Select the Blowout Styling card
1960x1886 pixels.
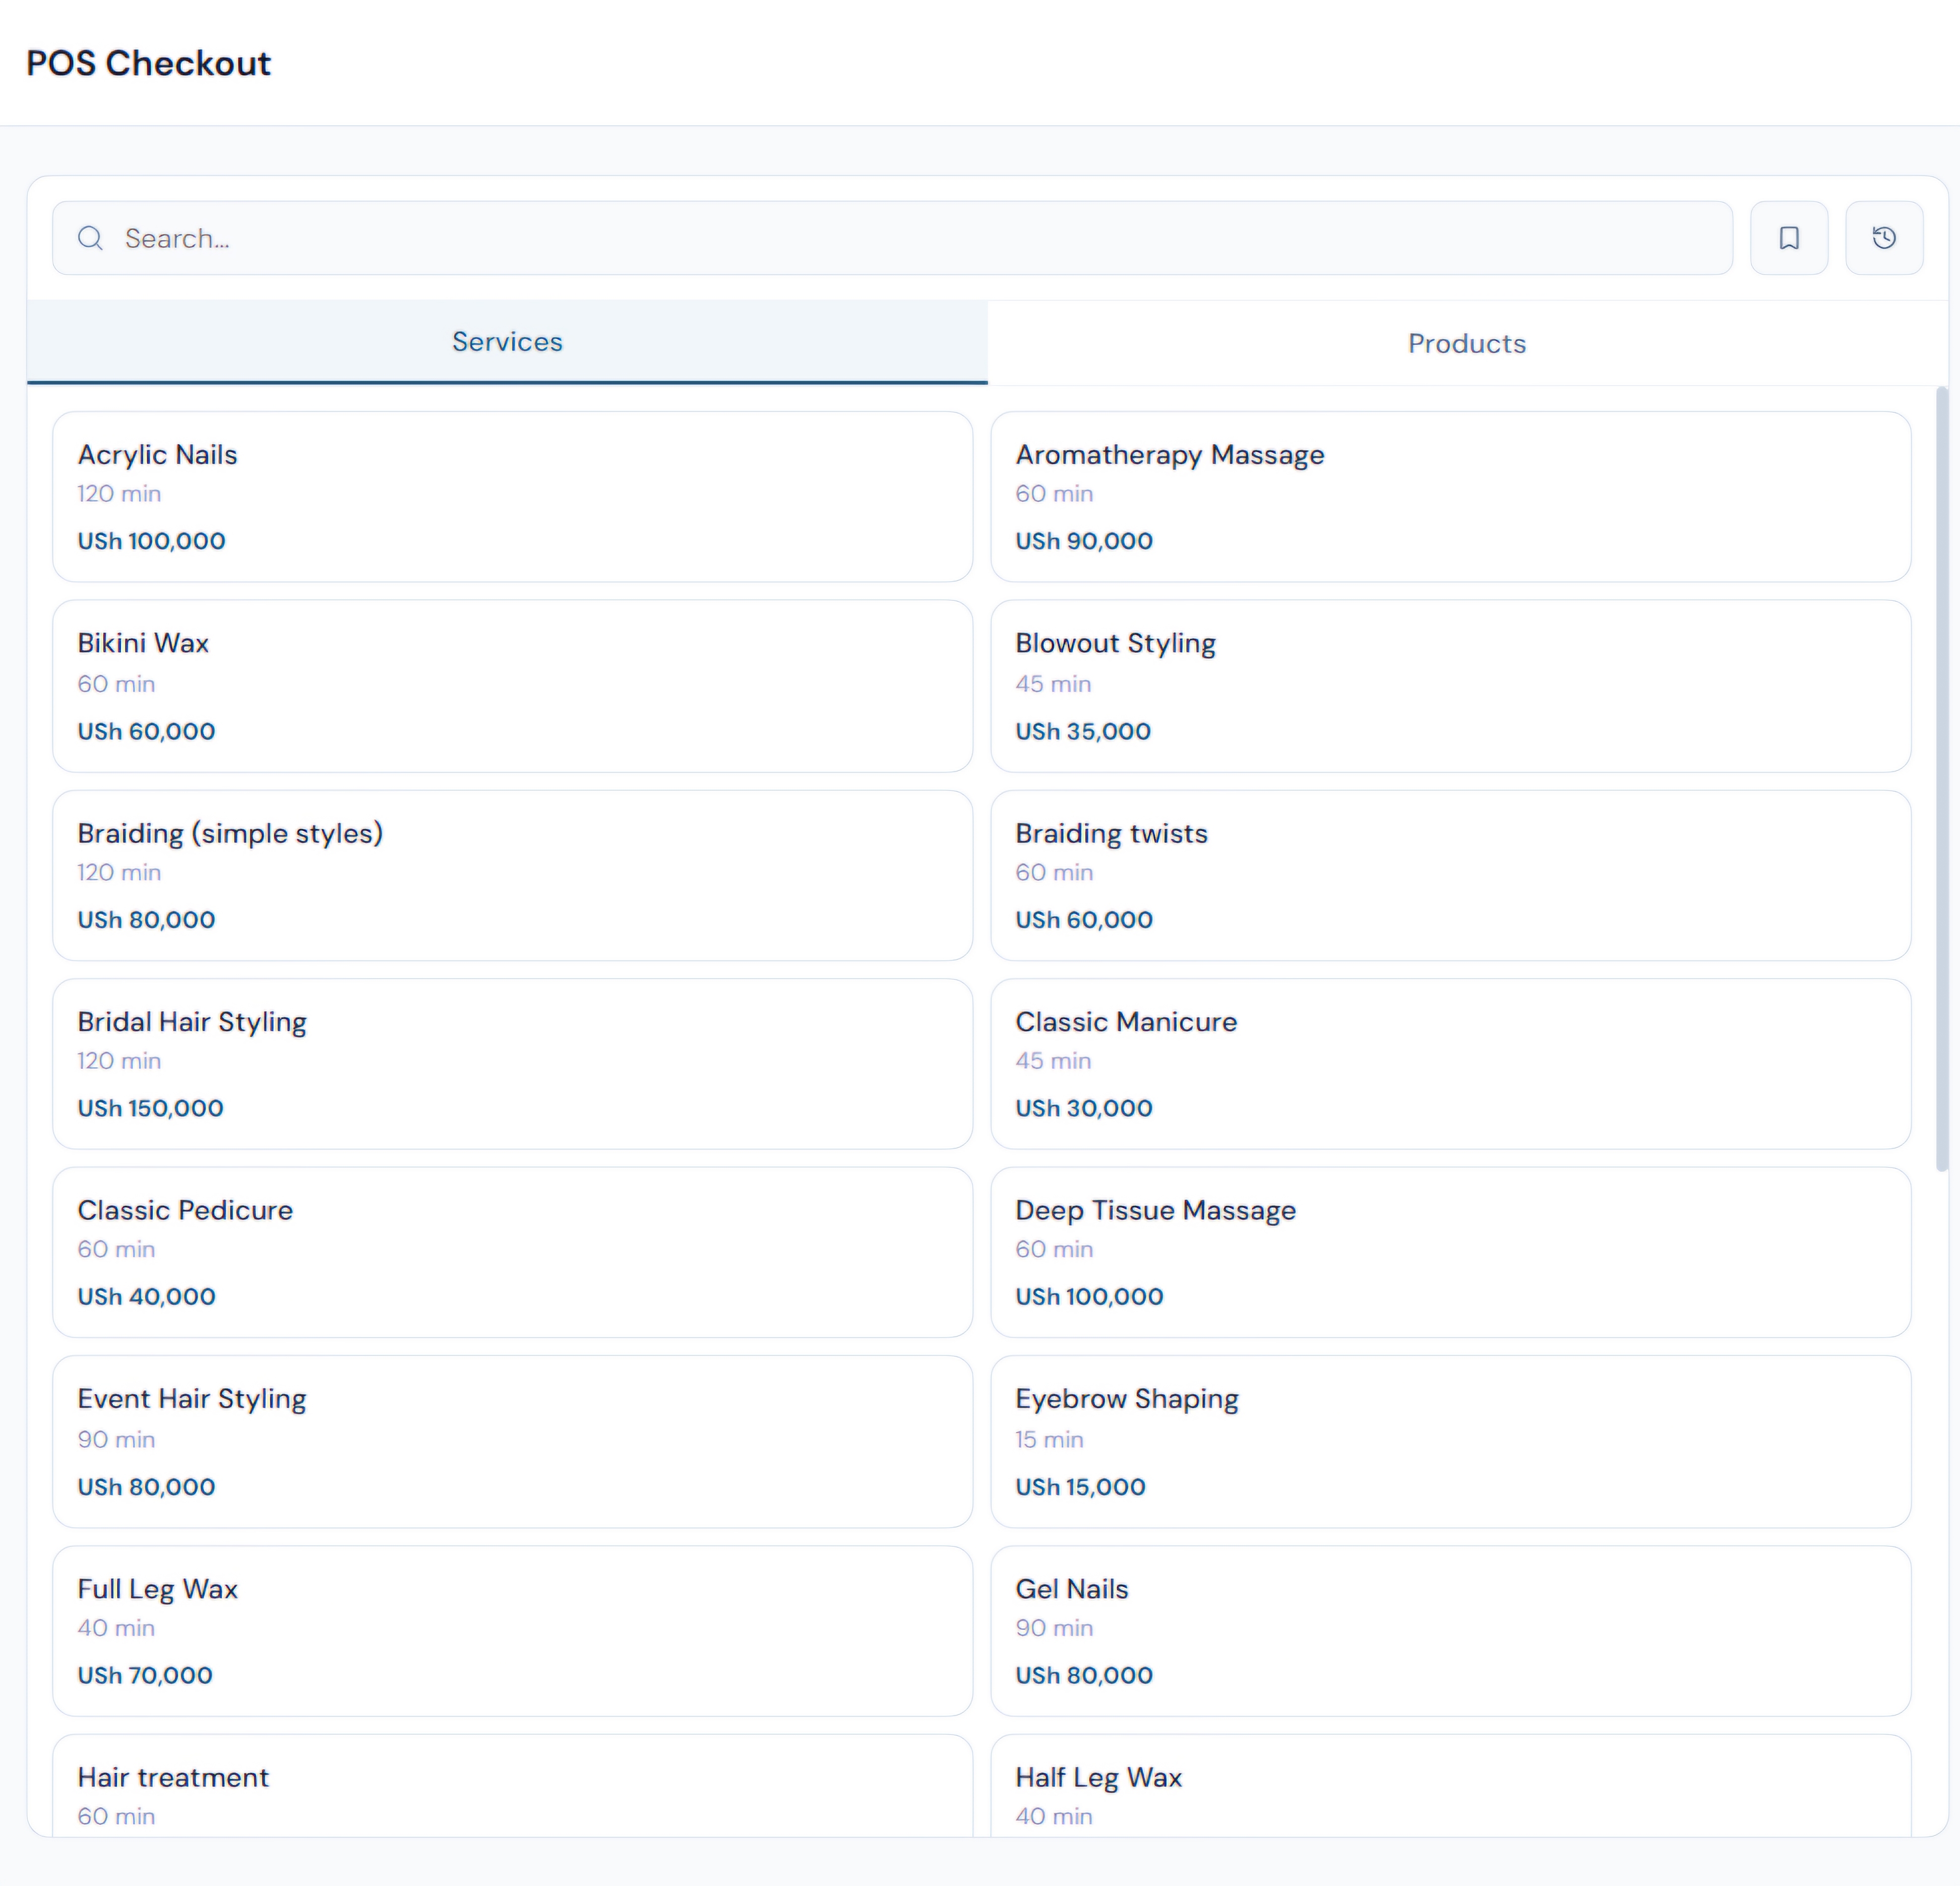tap(1450, 686)
